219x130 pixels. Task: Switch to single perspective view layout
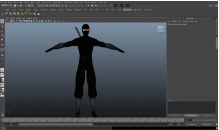coord(2,70)
